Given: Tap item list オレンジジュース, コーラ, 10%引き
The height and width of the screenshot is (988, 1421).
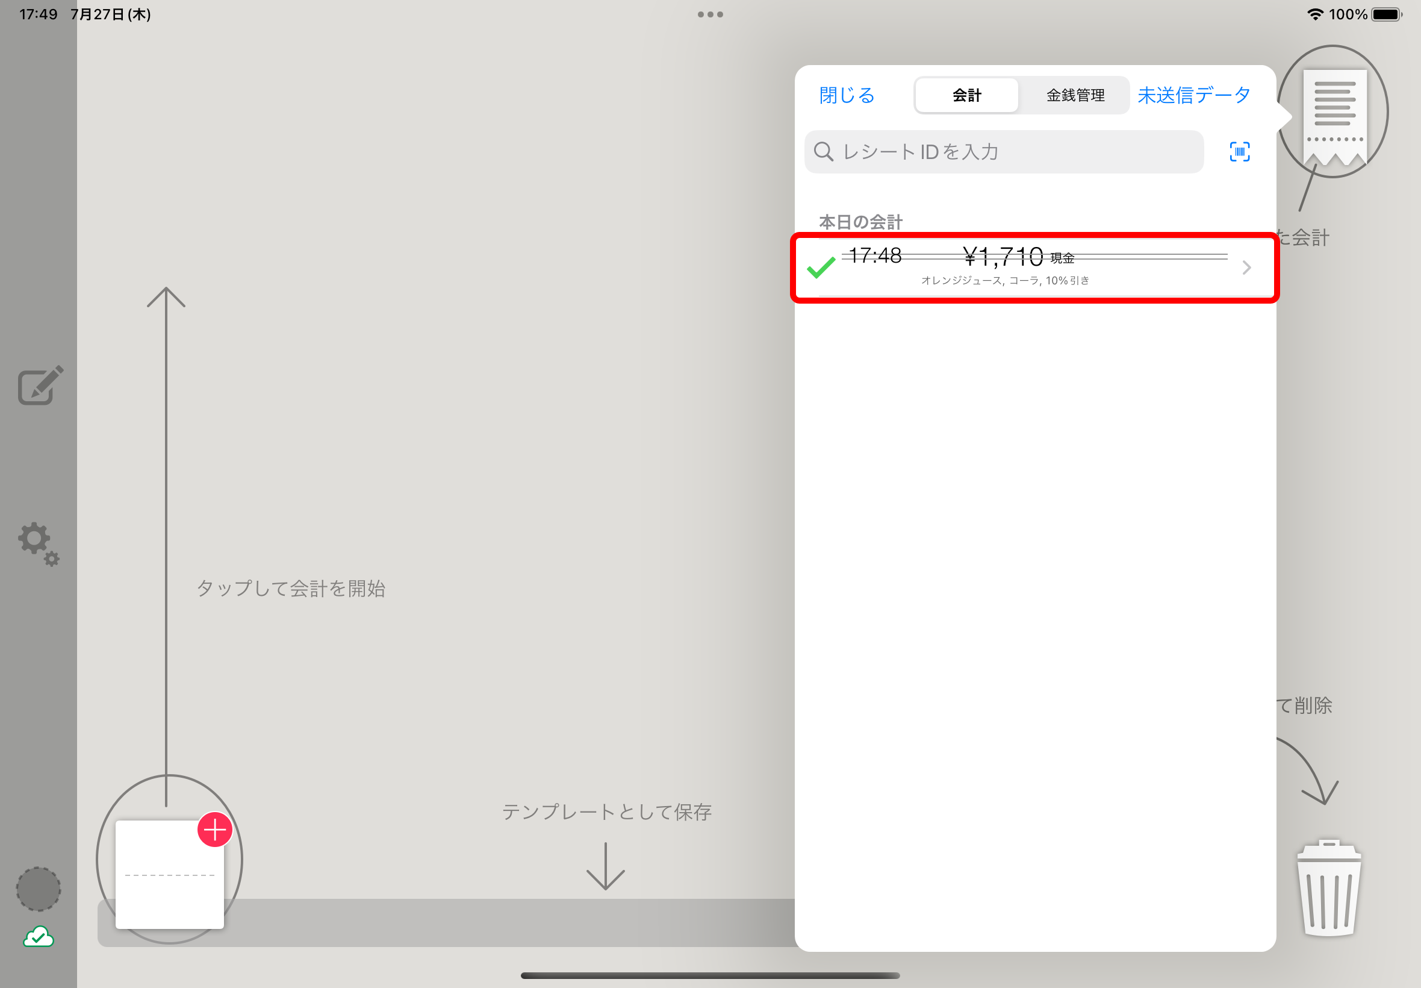Looking at the screenshot, I should [1005, 280].
